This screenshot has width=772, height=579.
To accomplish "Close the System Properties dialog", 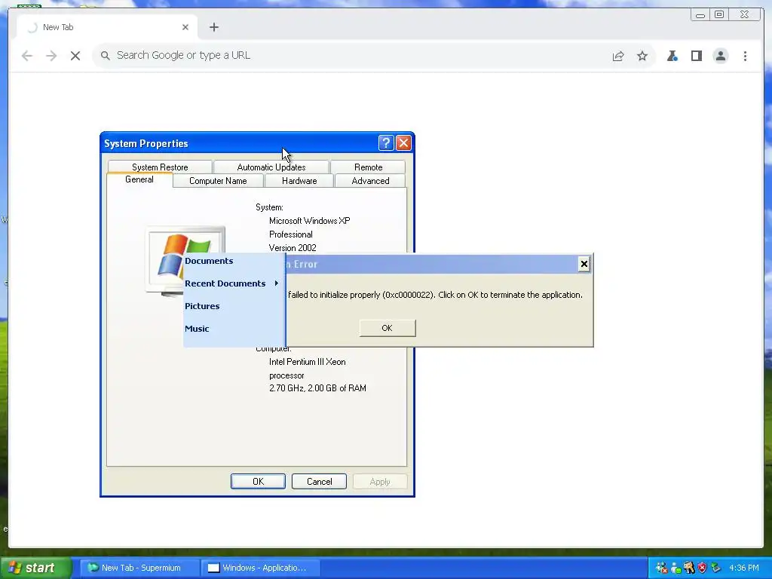I will [403, 142].
